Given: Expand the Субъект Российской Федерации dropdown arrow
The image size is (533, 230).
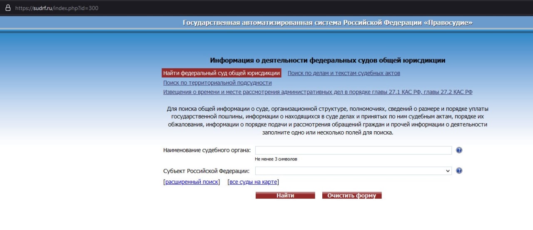Looking at the screenshot, I should pyautogui.click(x=448, y=171).
